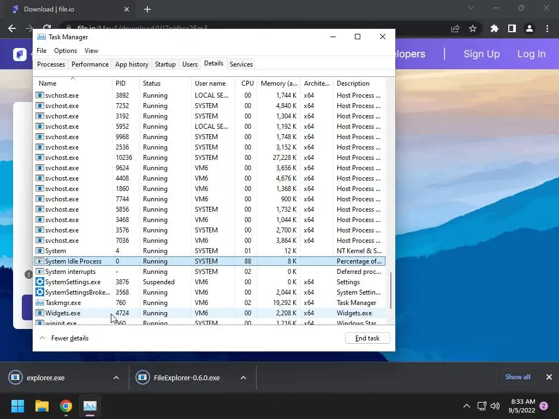Click the file.io logo icon
The image size is (559, 419).
click(x=20, y=55)
